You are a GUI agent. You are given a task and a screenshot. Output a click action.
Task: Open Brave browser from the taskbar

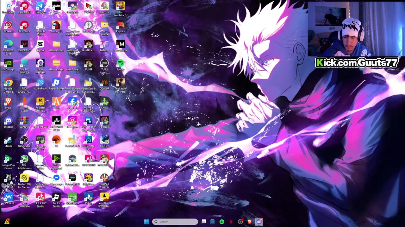coord(250,222)
